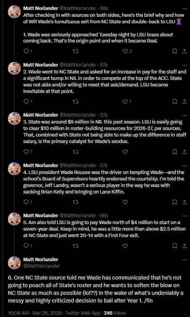Open avatar thumbnail of the final tweet
This screenshot has height=317, width=190.
(14, 262)
